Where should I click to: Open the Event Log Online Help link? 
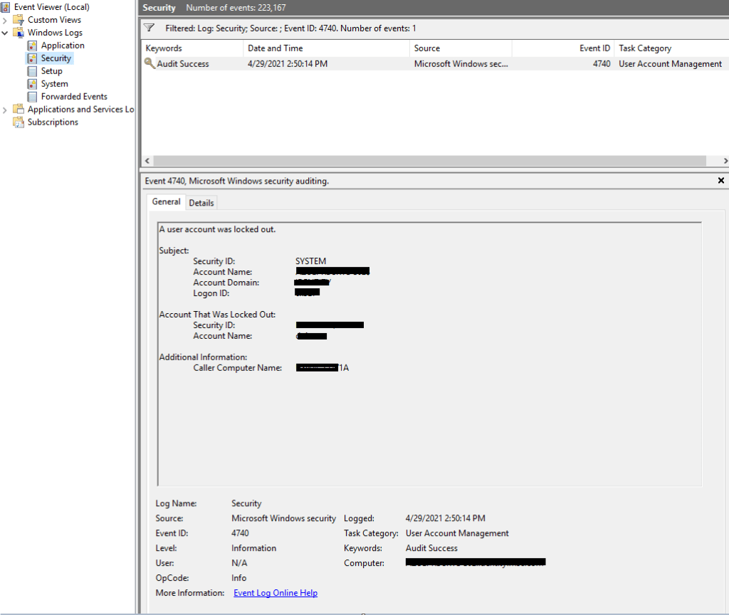pos(276,593)
